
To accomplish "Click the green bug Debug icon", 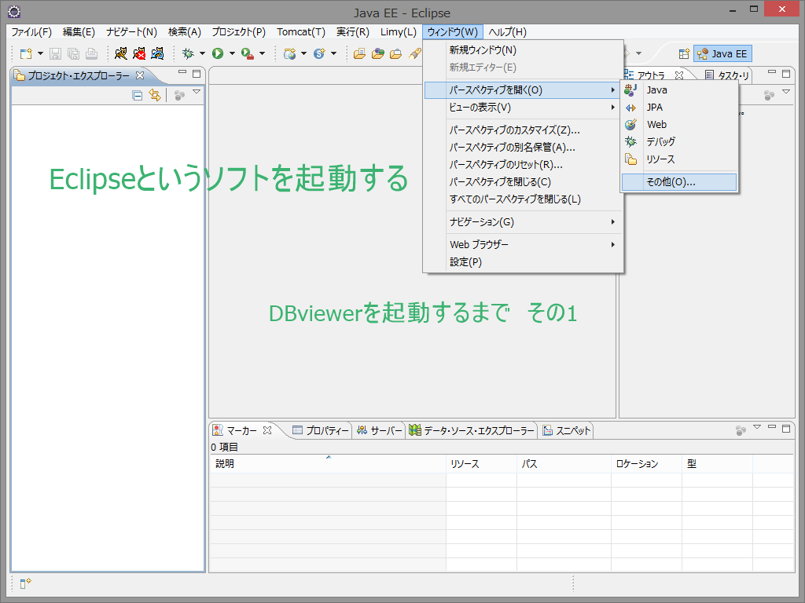I will coord(189,53).
